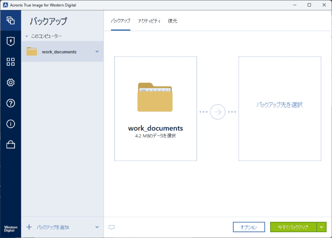Click the plus icon to add backup
The image size is (332, 238).
coord(29,227)
